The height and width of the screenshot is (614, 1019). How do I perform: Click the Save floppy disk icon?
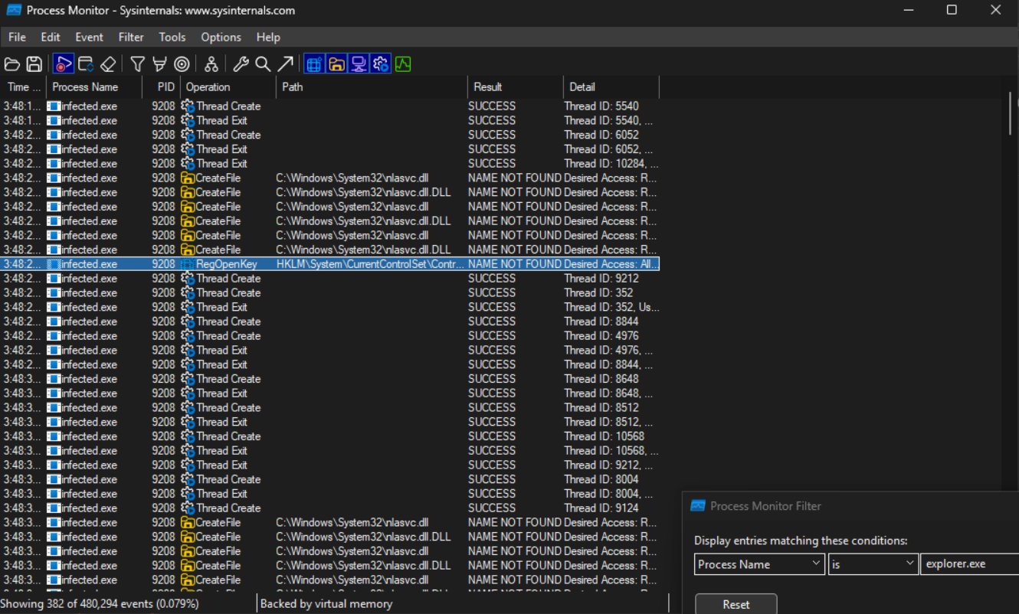(34, 64)
